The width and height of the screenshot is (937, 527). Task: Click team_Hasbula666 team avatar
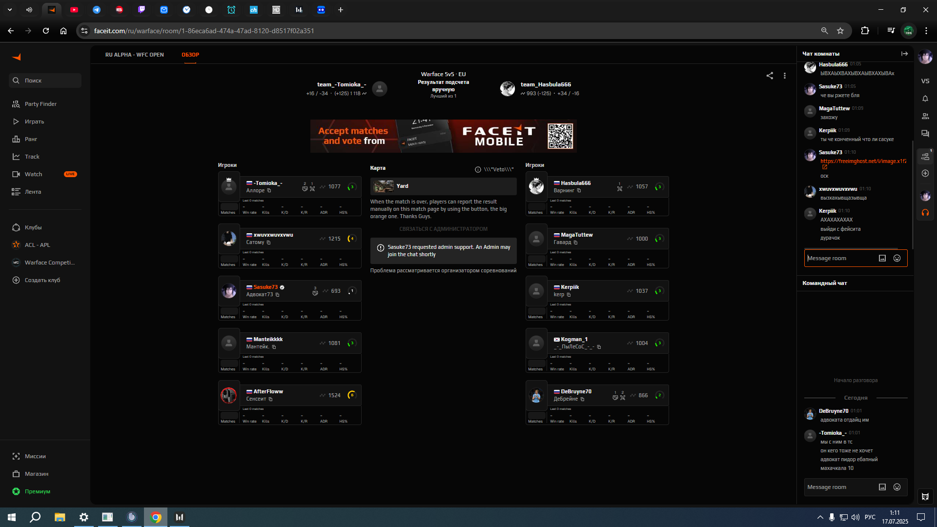(x=508, y=89)
